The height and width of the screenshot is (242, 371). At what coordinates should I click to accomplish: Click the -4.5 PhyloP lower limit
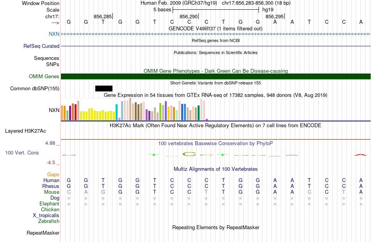click(x=51, y=162)
